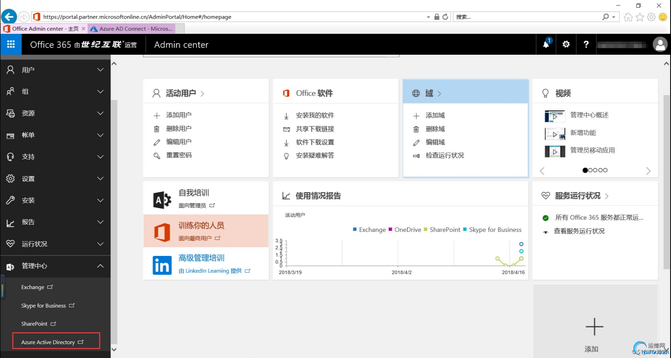Viewport: 671px width, 358px height.
Task: Click the 运行状况 heart icon in sidebar
Action: (11, 244)
